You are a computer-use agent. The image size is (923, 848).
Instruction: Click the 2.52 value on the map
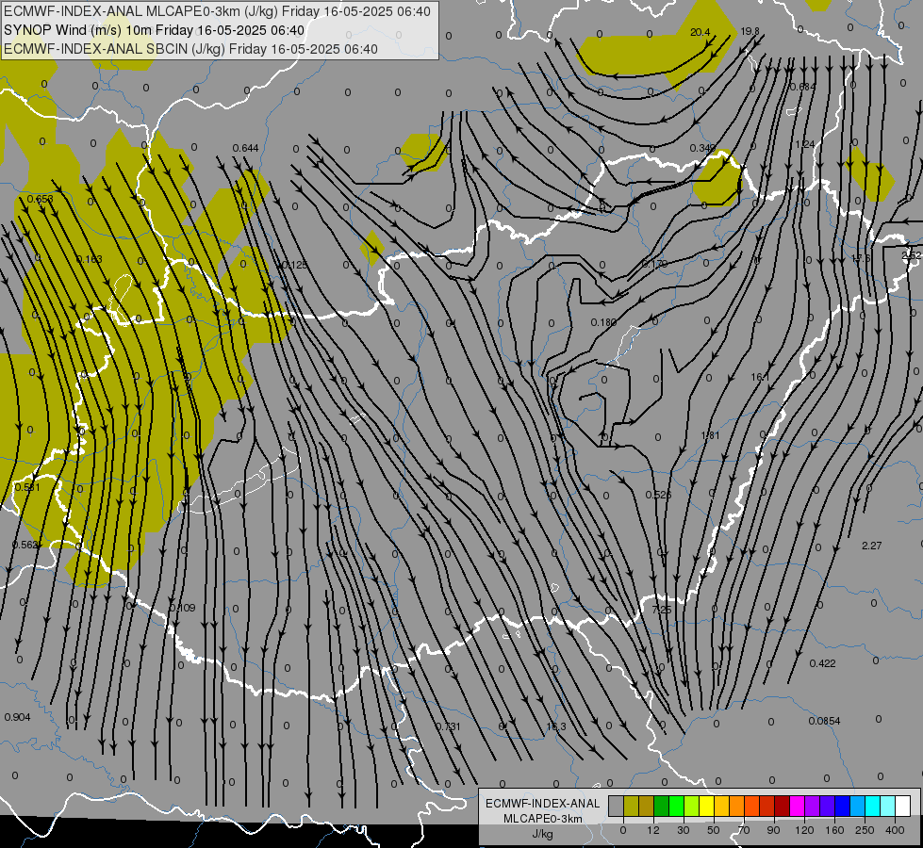pyautogui.click(x=912, y=255)
